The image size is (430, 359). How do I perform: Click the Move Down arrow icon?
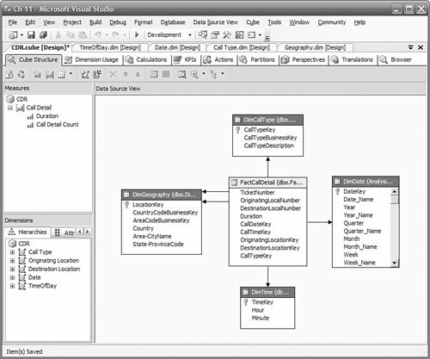[x=138, y=74]
